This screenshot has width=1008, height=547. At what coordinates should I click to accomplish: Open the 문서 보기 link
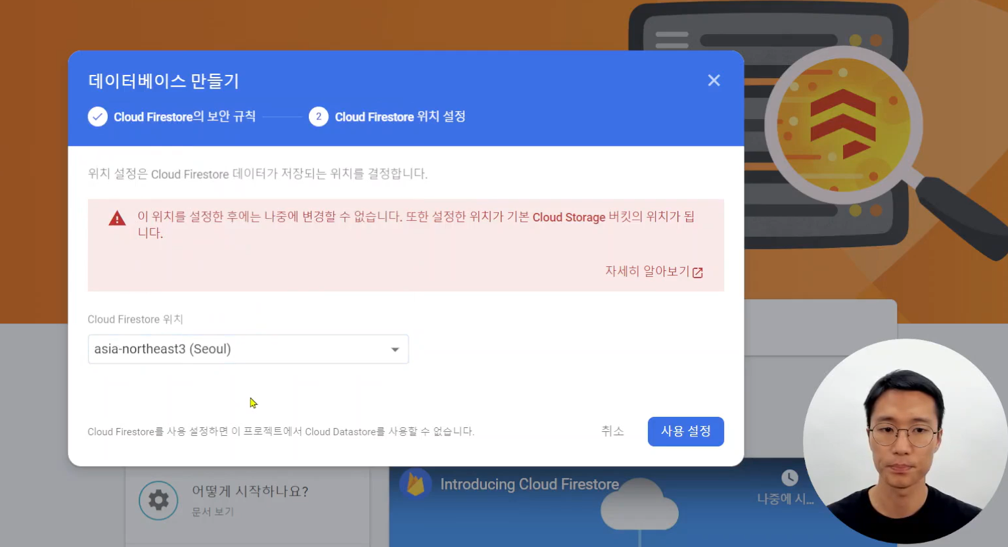[213, 511]
